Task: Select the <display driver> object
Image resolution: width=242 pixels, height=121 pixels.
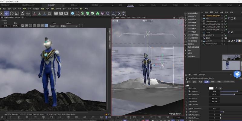Action: tap(211, 21)
